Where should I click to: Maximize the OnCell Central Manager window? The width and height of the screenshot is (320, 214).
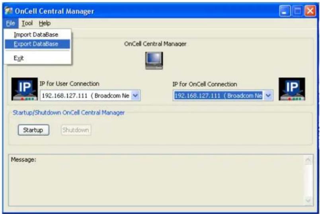tap(297, 11)
